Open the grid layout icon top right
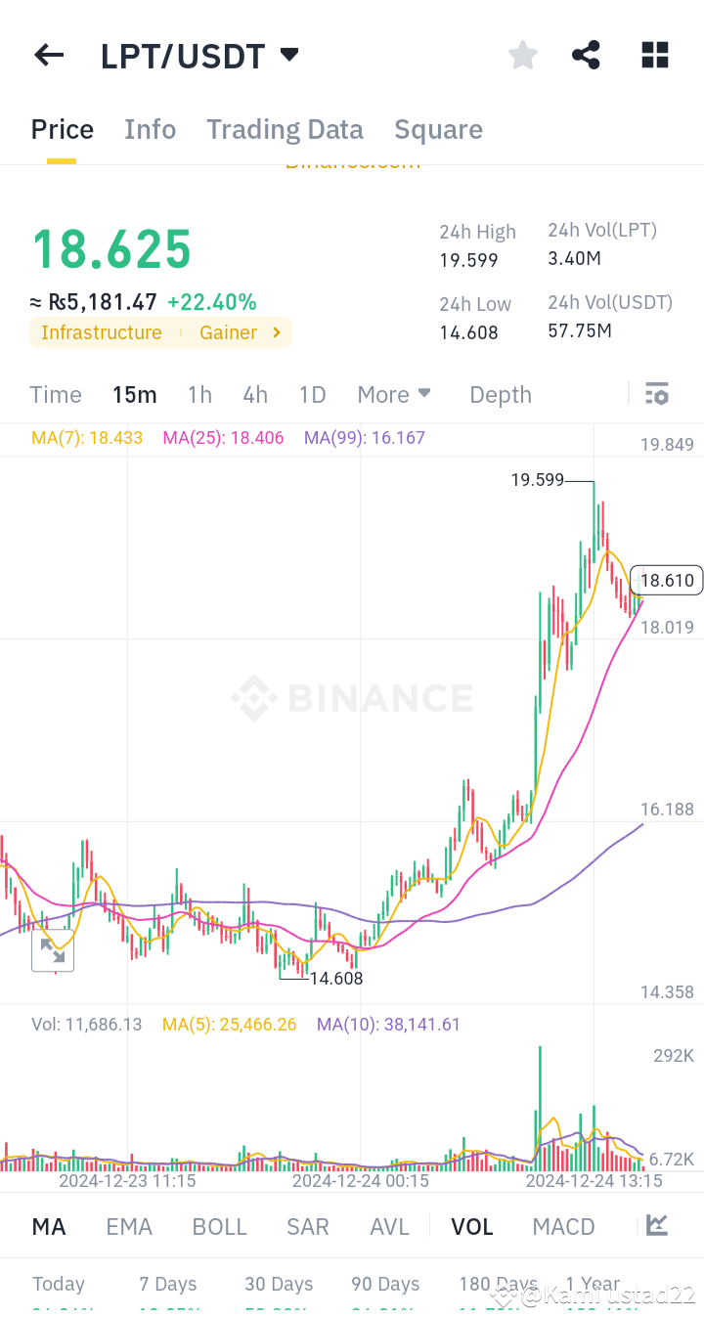Screen dimensions: 704x1317 653,55
